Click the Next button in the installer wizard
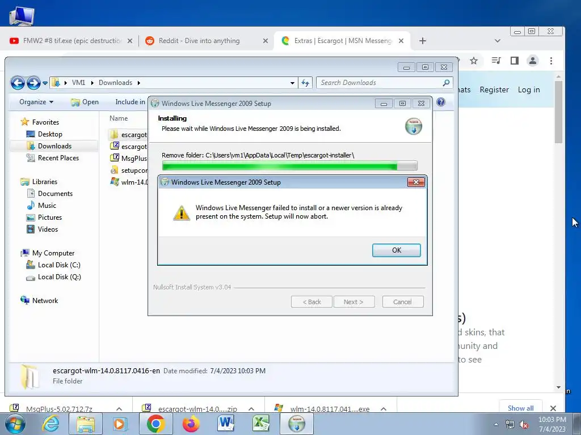Viewport: 581px width, 435px height. pos(354,302)
